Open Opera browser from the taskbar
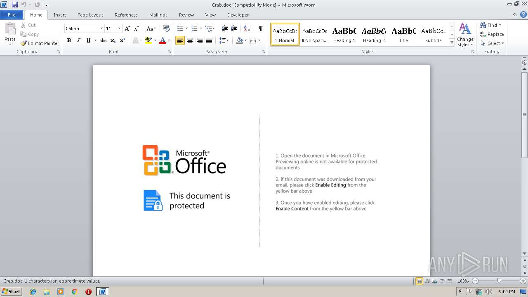The height and width of the screenshot is (297, 528). point(88,292)
